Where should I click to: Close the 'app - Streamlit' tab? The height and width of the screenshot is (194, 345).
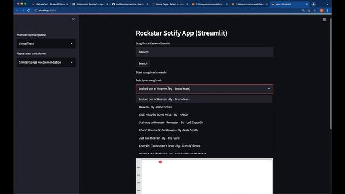click(x=307, y=4)
